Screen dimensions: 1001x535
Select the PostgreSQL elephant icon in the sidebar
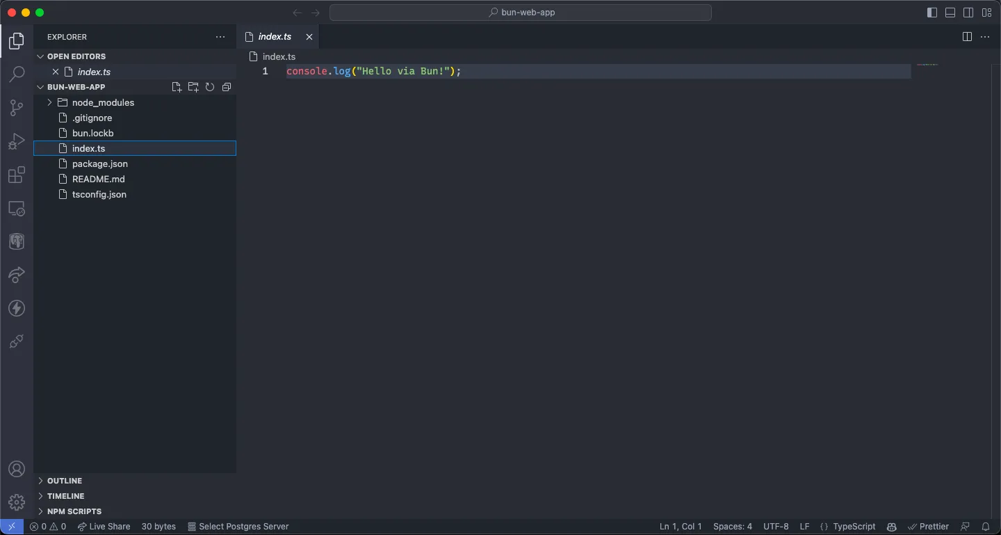pyautogui.click(x=17, y=241)
